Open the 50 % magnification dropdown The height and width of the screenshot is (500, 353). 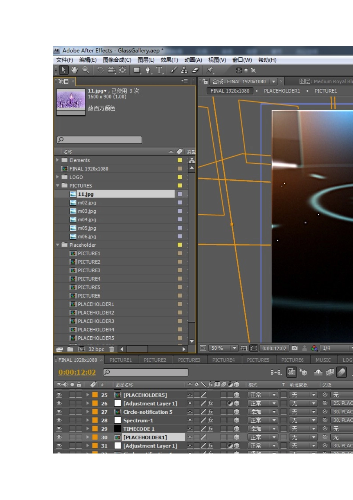point(223,348)
